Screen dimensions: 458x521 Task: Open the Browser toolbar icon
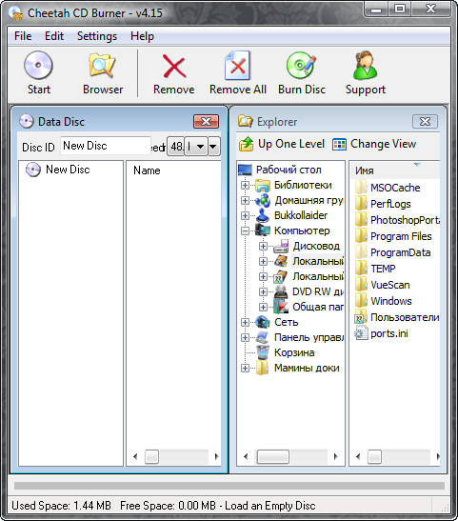coord(102,66)
